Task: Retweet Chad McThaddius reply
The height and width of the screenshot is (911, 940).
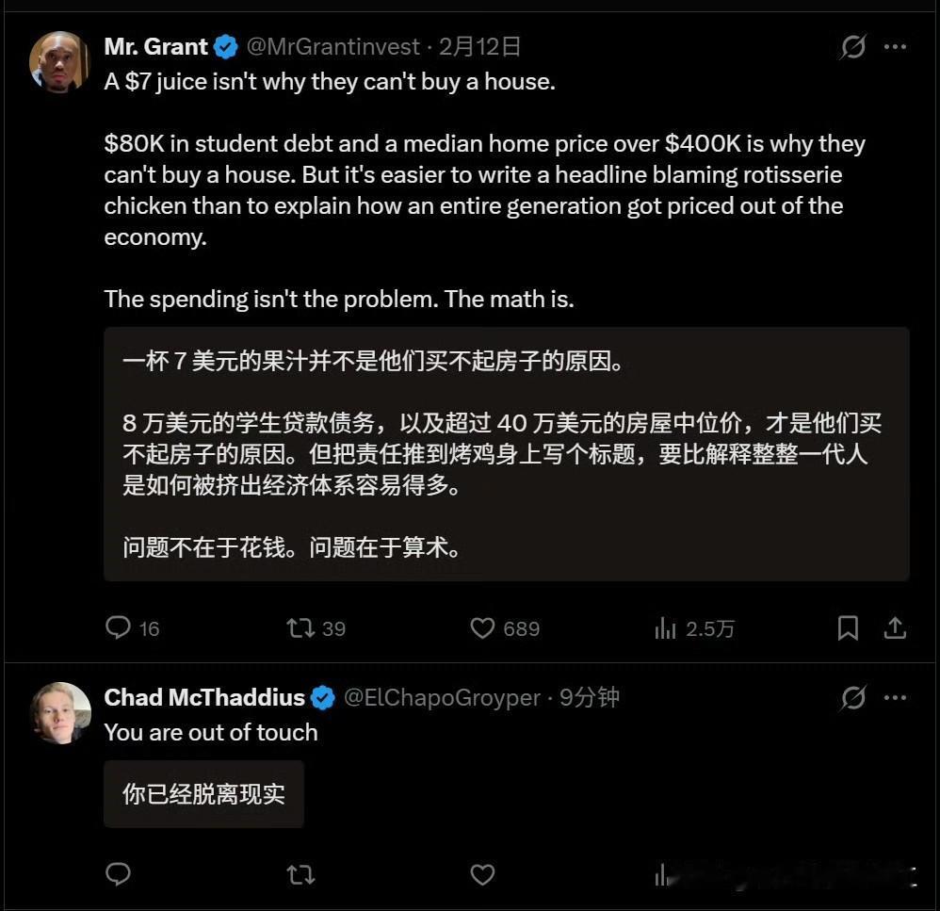Action: tap(300, 874)
